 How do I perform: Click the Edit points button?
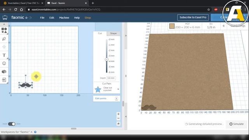click(107, 98)
